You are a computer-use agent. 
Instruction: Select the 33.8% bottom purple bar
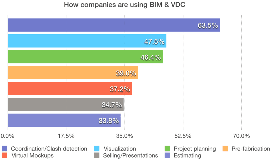[x=64, y=120]
